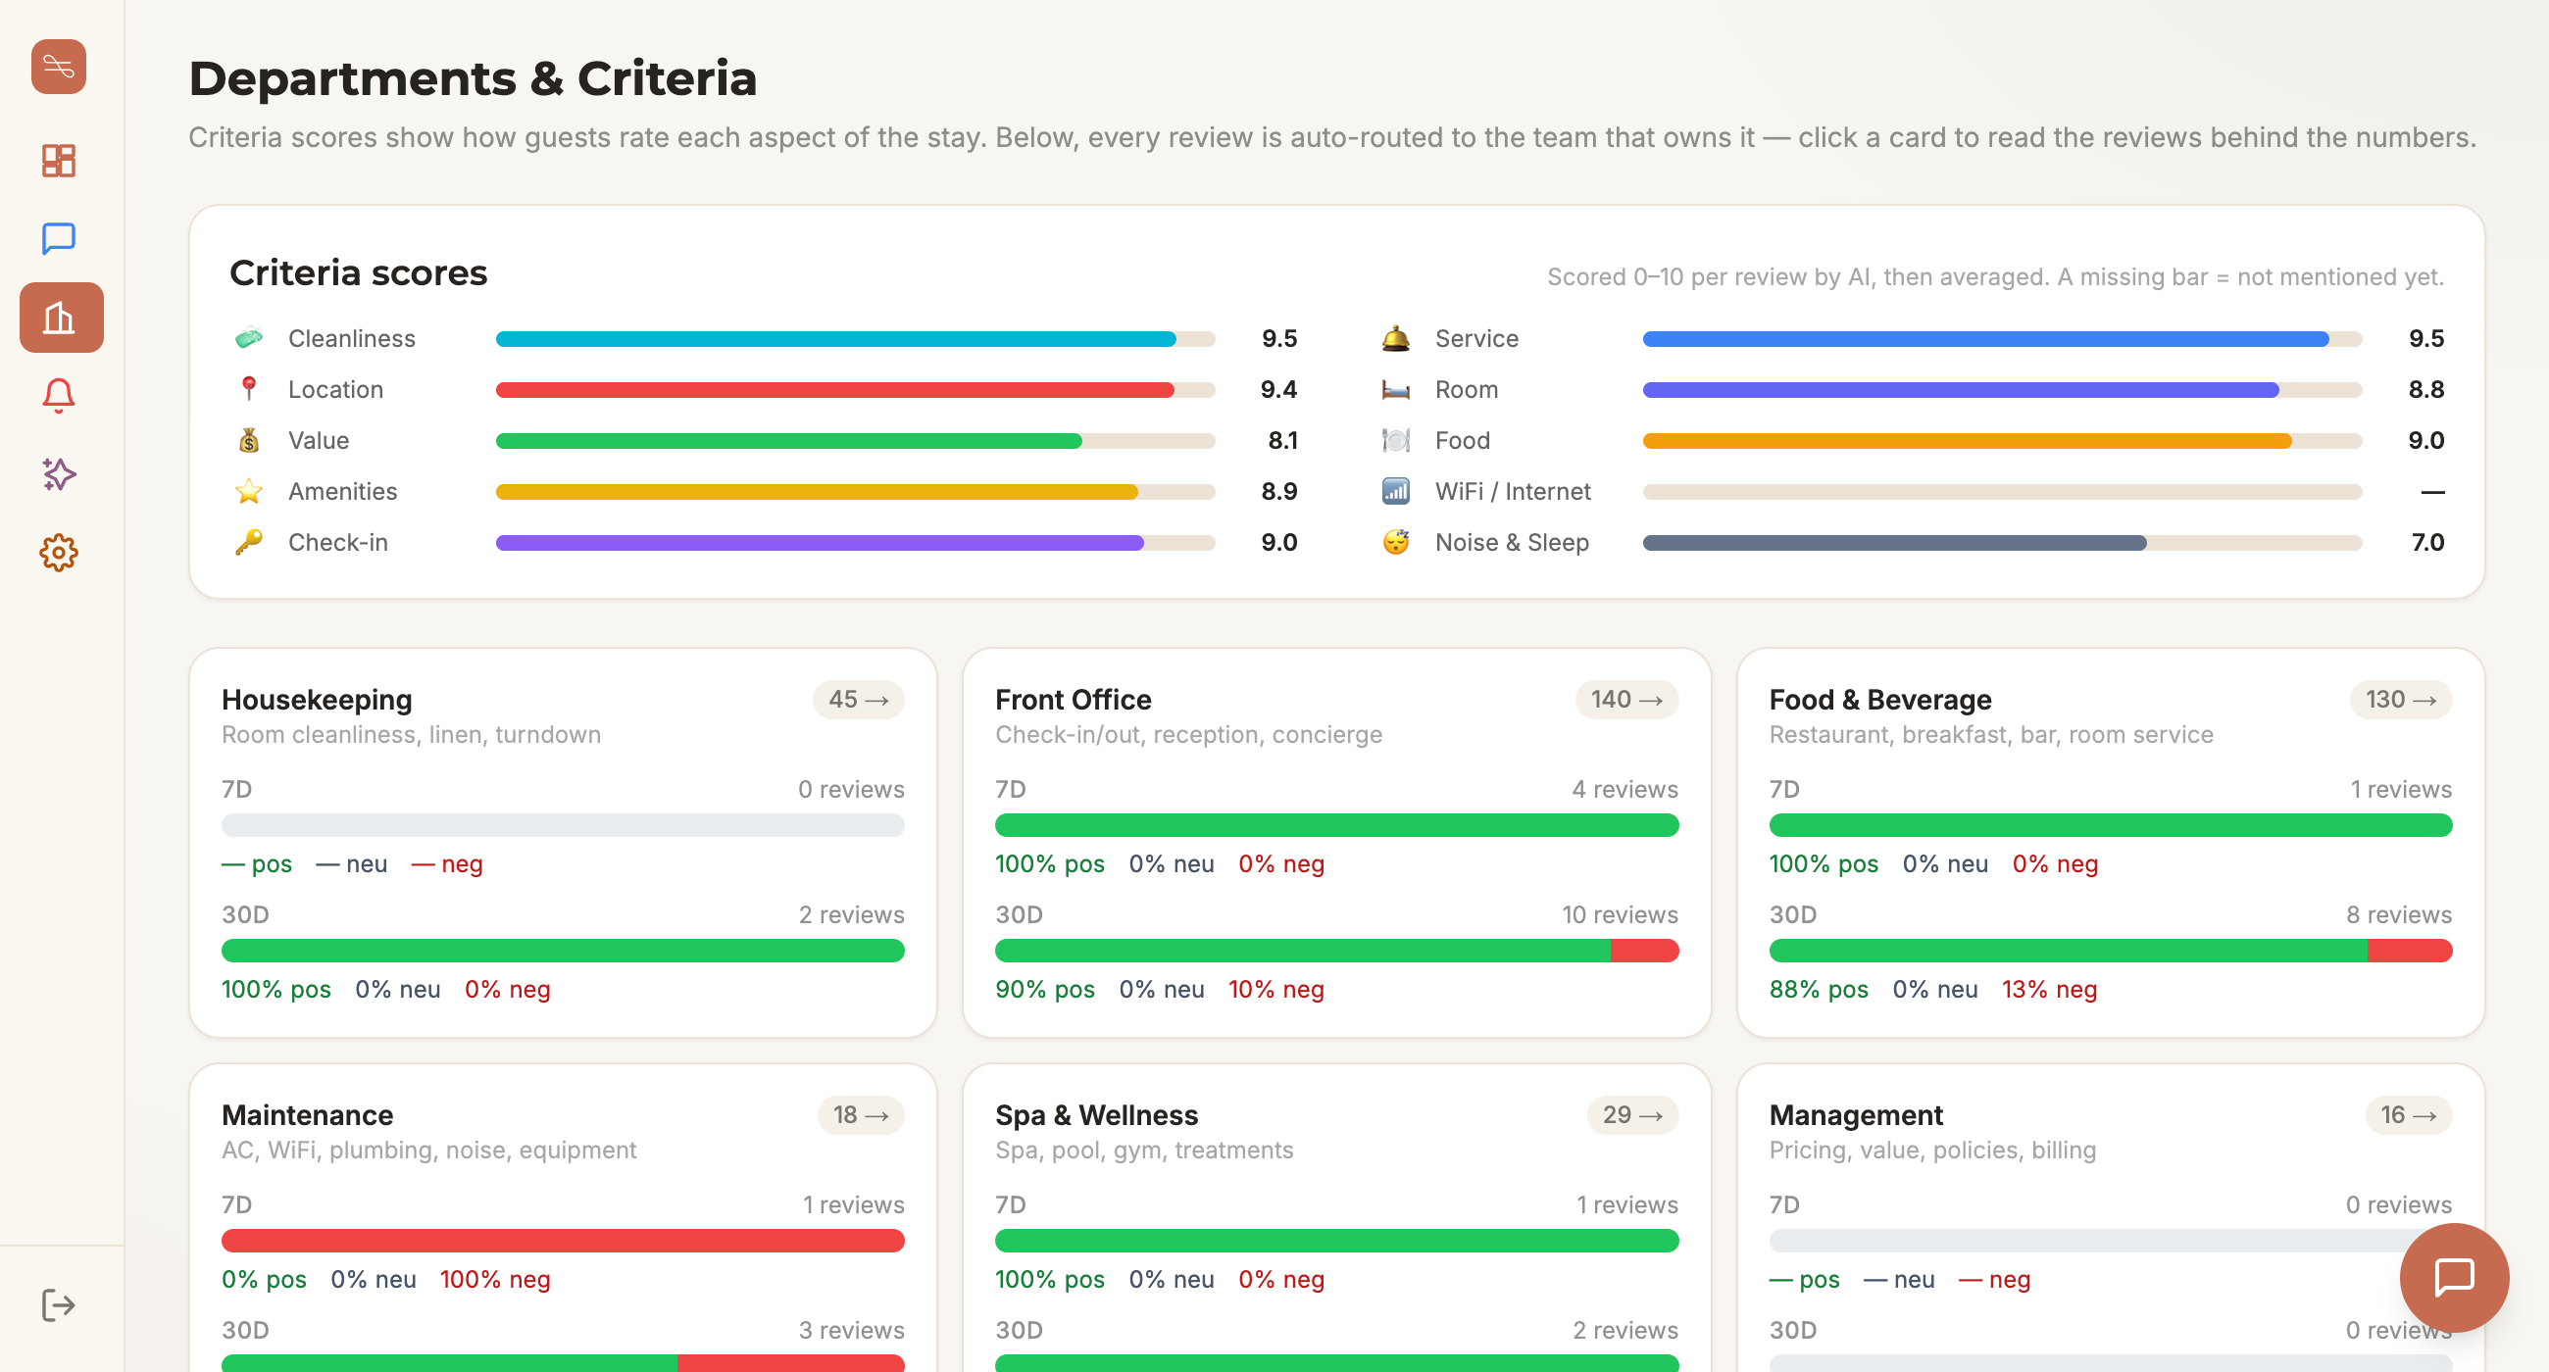Click the logout icon at sidebar bottom
The image size is (2549, 1372).
click(x=59, y=1304)
